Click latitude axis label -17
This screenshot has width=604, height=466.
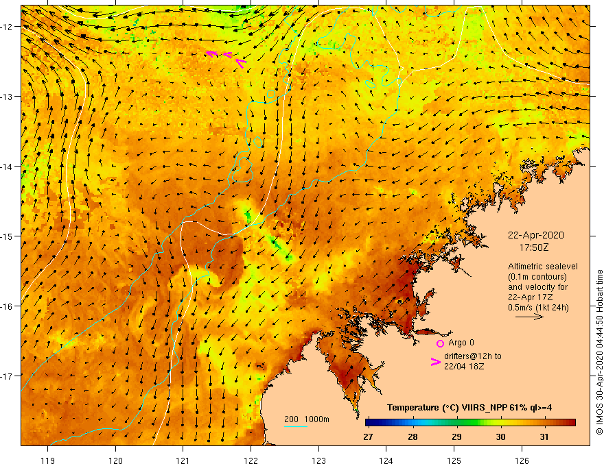pyautogui.click(x=8, y=376)
